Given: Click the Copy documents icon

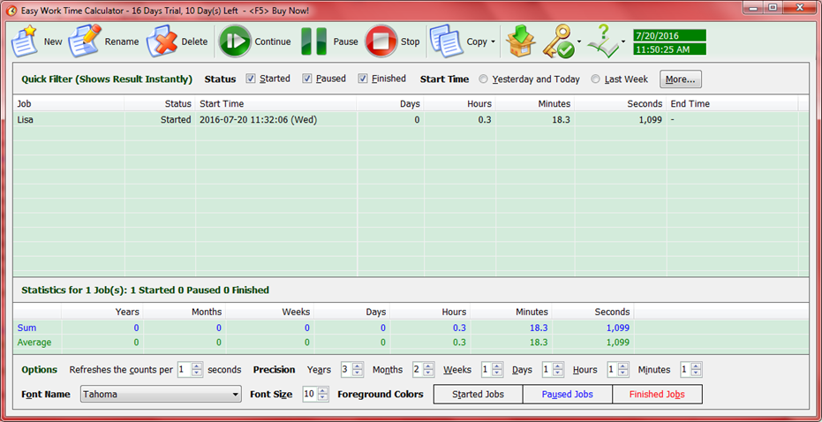Looking at the screenshot, I should (x=446, y=41).
